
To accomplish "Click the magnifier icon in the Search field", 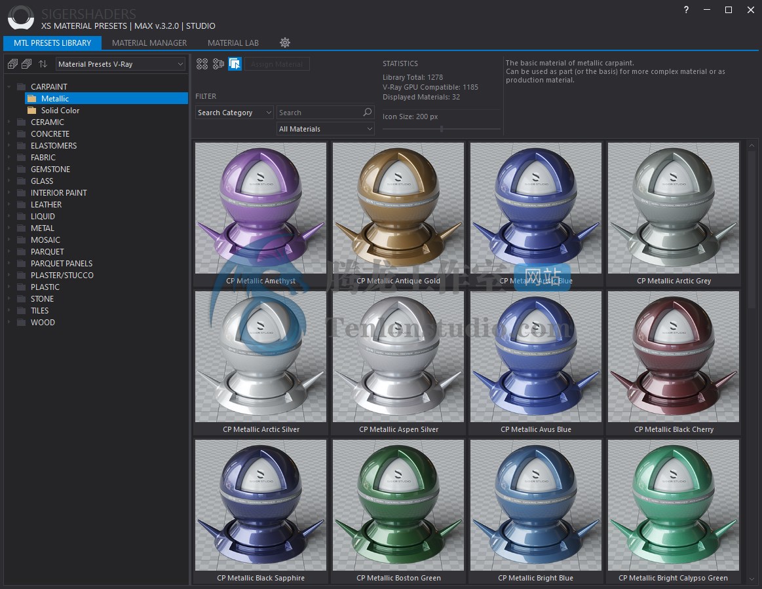I will pos(368,112).
